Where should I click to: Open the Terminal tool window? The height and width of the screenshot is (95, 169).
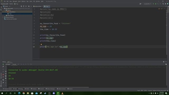click(x=41, y=89)
